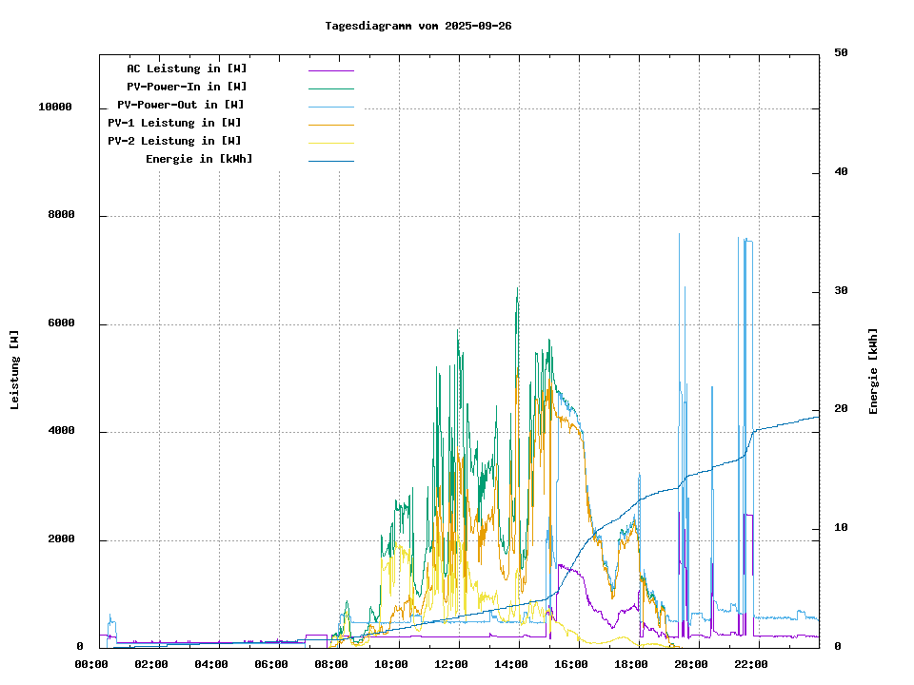This screenshot has height=685, width=914.
Task: Click the 'Leistung [W]' left axis title
Action: click(15, 370)
